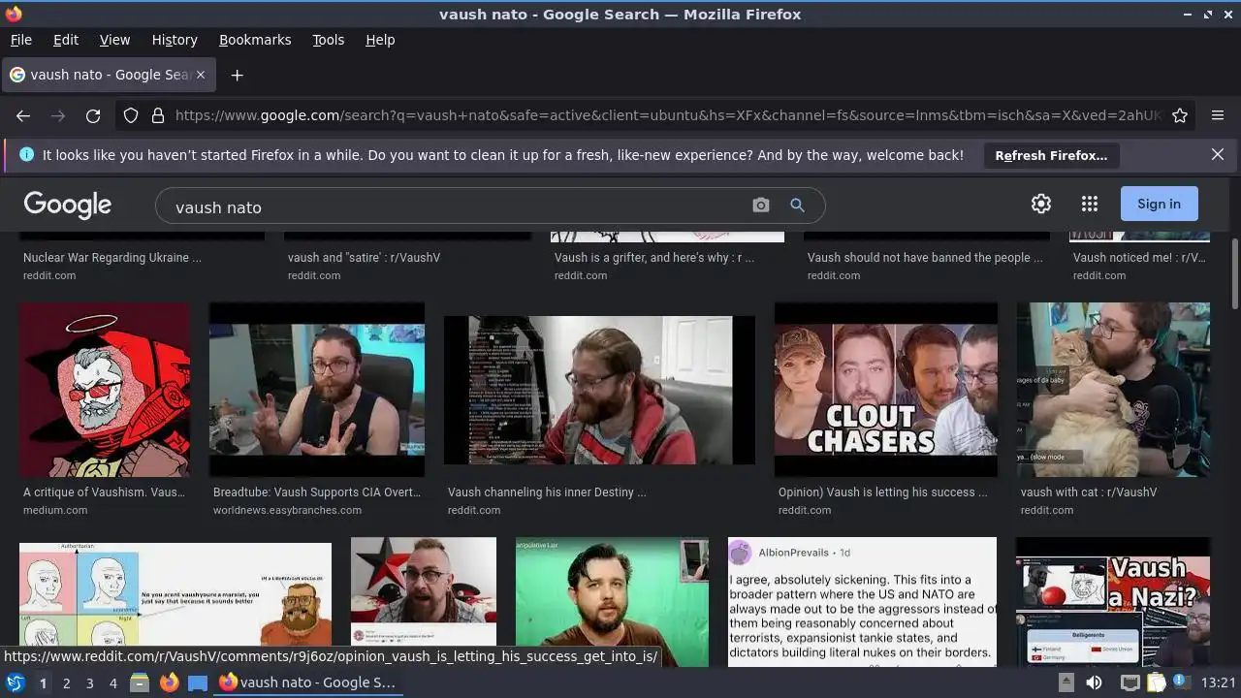Open 'Vaush noticed me!' result link

point(1139,258)
